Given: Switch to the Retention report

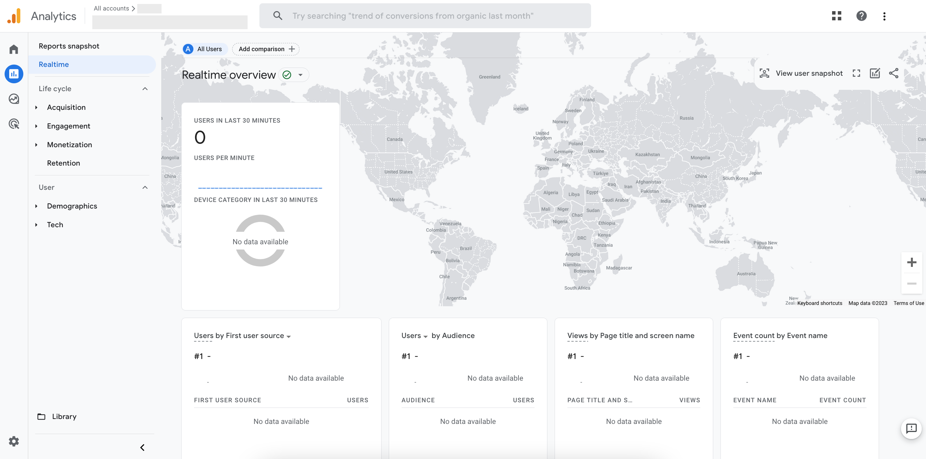Looking at the screenshot, I should pyautogui.click(x=64, y=163).
